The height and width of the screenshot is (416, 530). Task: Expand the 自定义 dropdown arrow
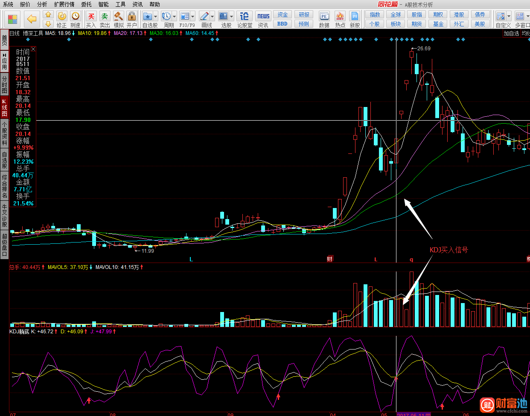(509, 17)
